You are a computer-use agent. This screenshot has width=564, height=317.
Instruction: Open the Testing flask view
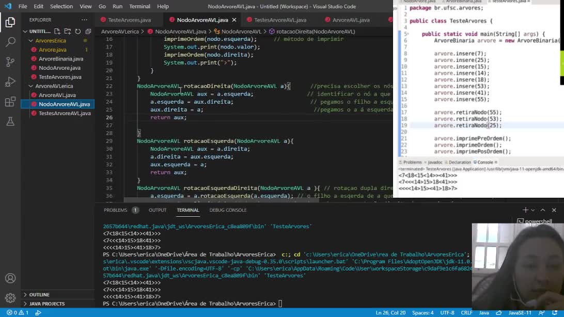[x=10, y=121]
